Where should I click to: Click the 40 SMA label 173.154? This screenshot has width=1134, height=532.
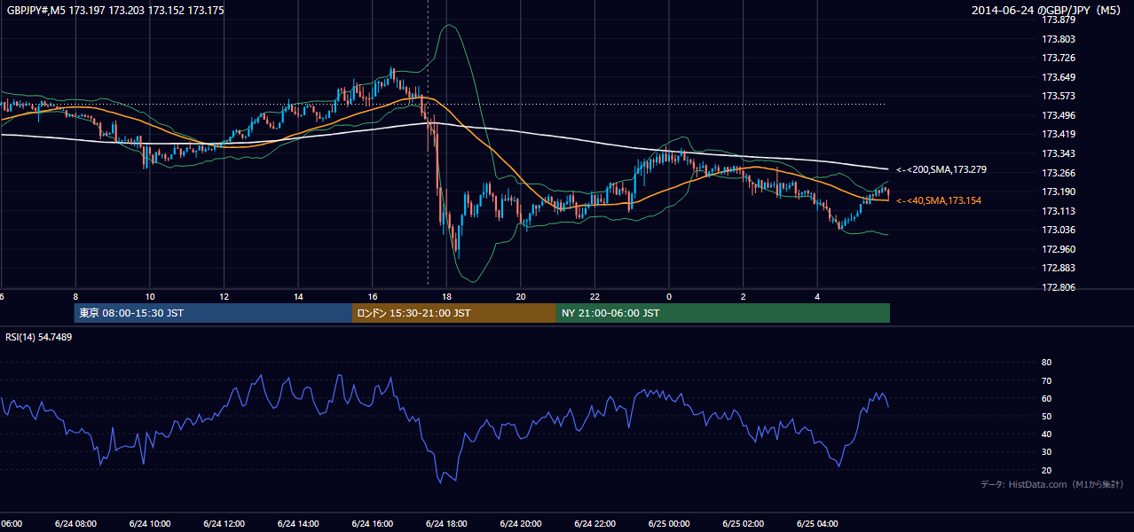(x=939, y=201)
